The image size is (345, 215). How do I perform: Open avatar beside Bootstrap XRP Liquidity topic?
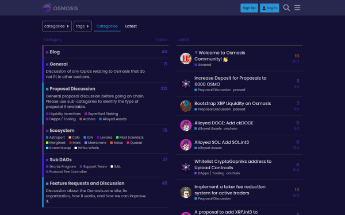click(186, 106)
